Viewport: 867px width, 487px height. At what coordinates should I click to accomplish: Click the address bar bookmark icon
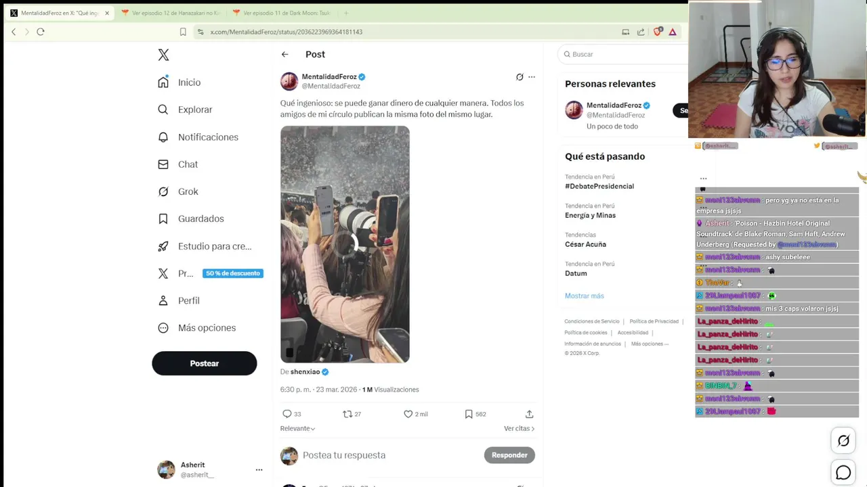pos(183,32)
